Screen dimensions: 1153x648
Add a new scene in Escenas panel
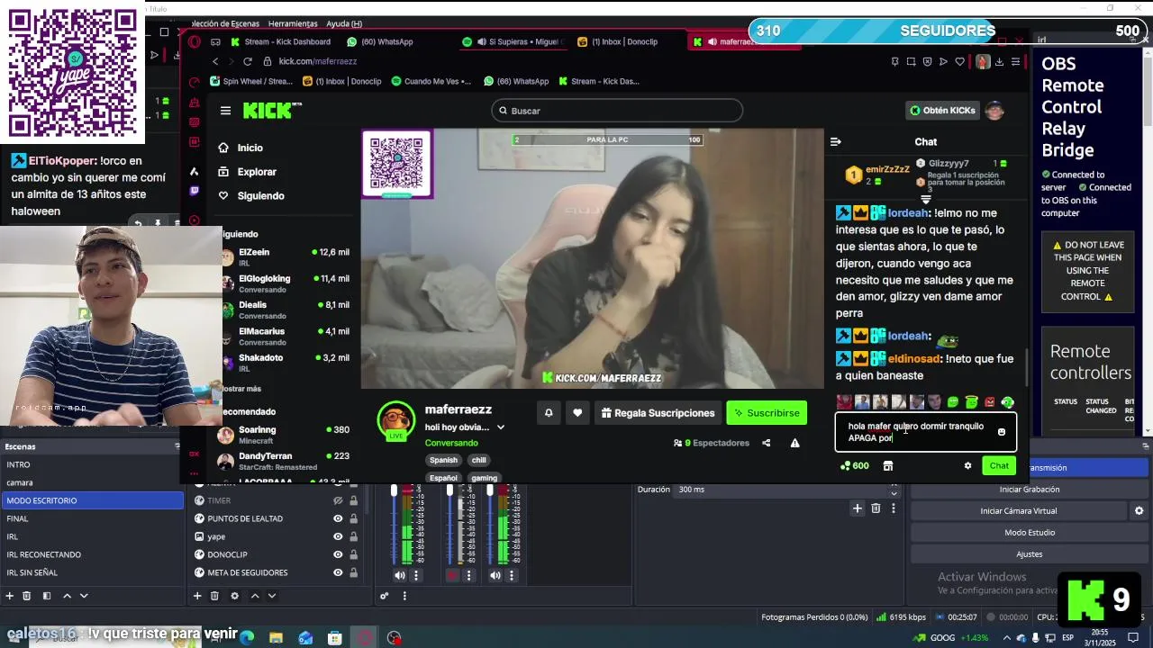click(10, 596)
